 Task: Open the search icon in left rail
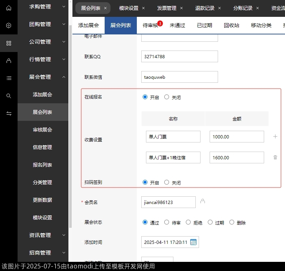coord(9,96)
